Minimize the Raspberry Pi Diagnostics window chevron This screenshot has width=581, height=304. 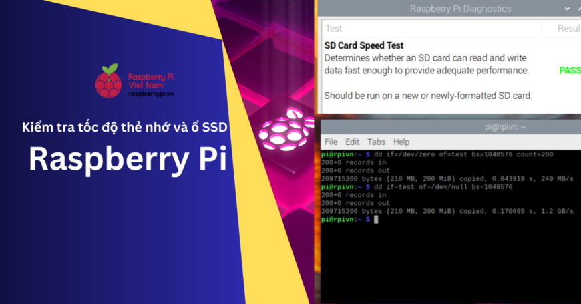568,9
